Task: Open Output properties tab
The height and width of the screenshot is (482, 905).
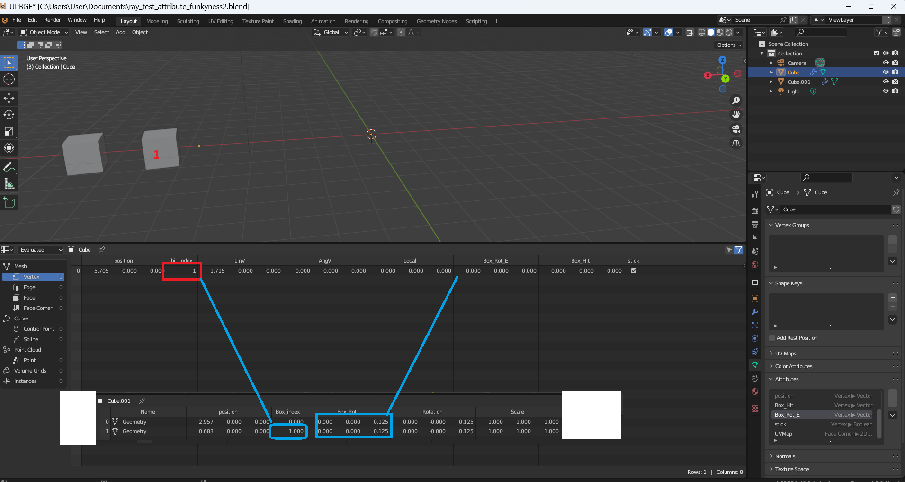Action: point(755,224)
